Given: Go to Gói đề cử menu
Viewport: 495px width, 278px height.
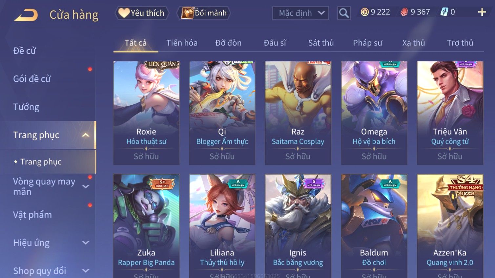Looking at the screenshot, I should [32, 79].
